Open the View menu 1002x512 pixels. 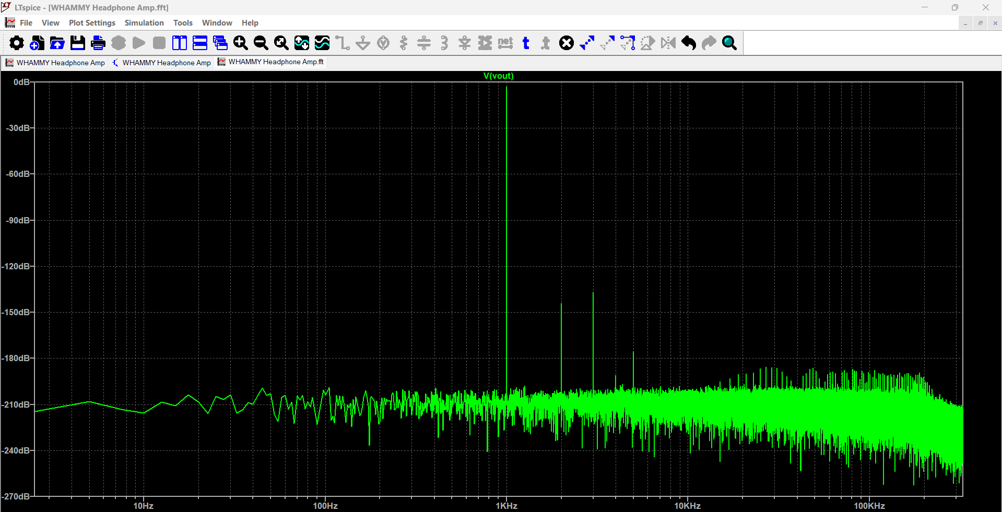pyautogui.click(x=51, y=23)
